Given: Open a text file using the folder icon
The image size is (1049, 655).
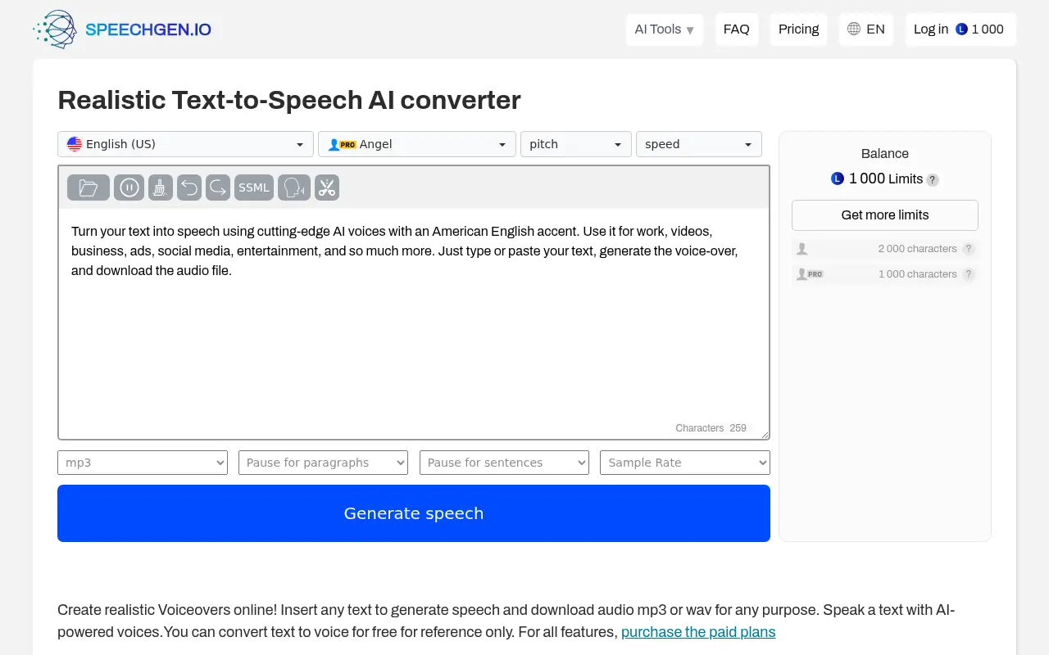Looking at the screenshot, I should 88,187.
